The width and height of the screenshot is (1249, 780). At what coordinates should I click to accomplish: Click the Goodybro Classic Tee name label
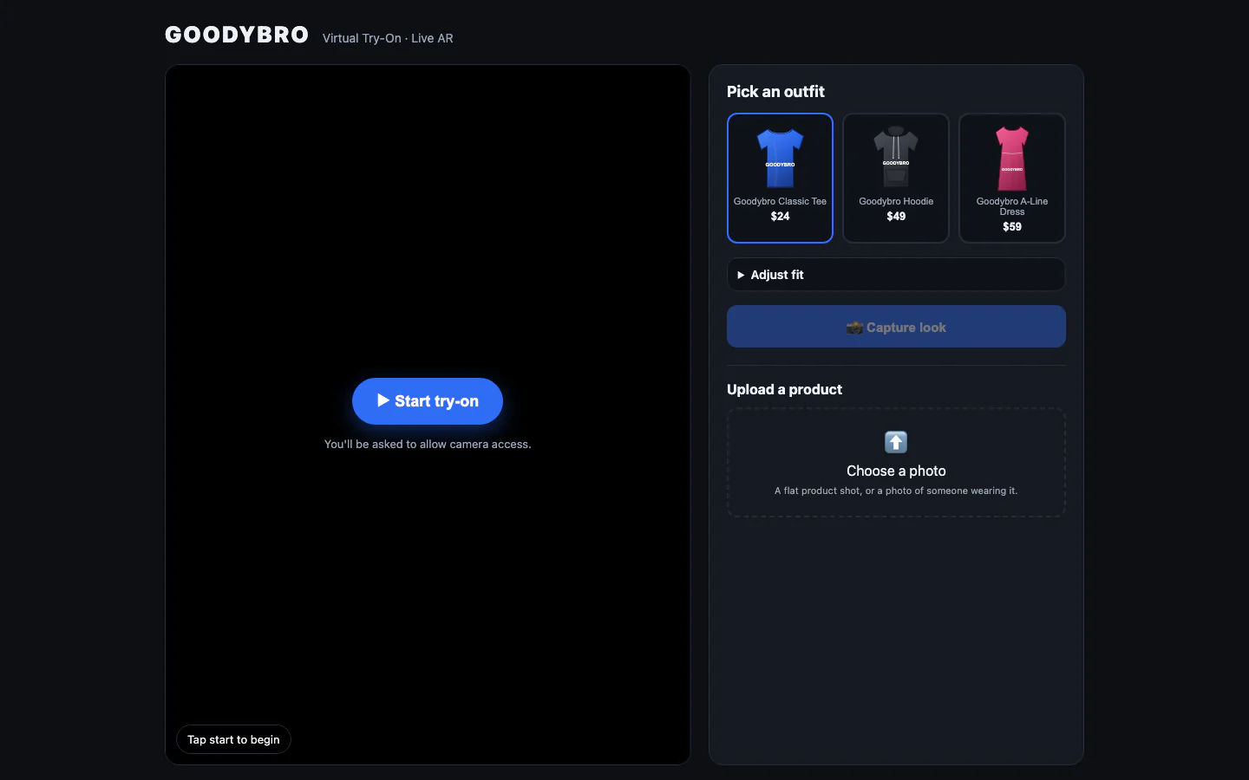[x=780, y=201]
